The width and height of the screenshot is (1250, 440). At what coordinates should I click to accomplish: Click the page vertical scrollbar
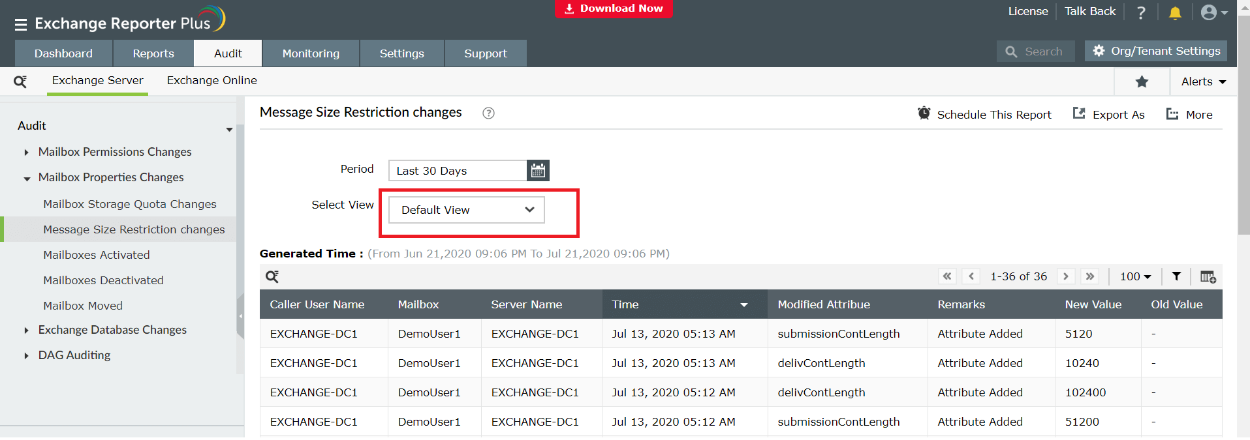pyautogui.click(x=1243, y=124)
